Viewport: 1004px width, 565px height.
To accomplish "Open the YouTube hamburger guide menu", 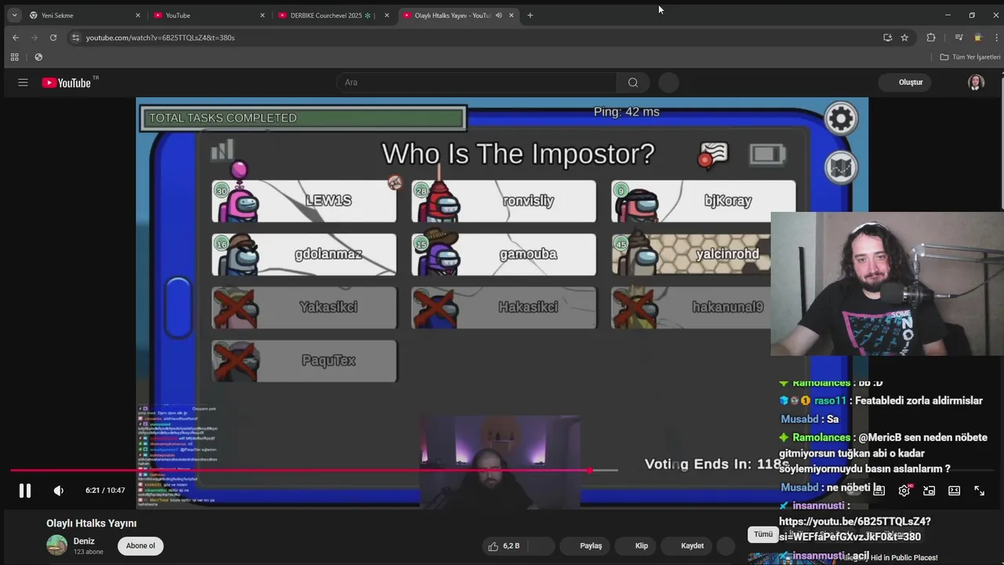I will coord(23,82).
